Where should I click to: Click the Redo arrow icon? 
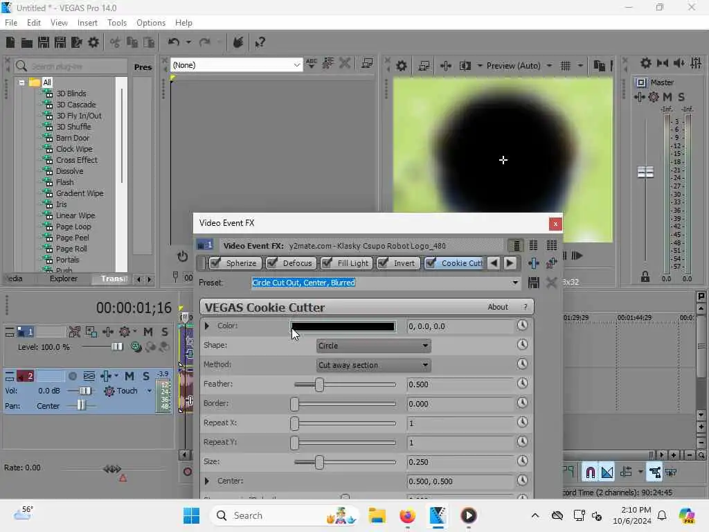pos(205,42)
